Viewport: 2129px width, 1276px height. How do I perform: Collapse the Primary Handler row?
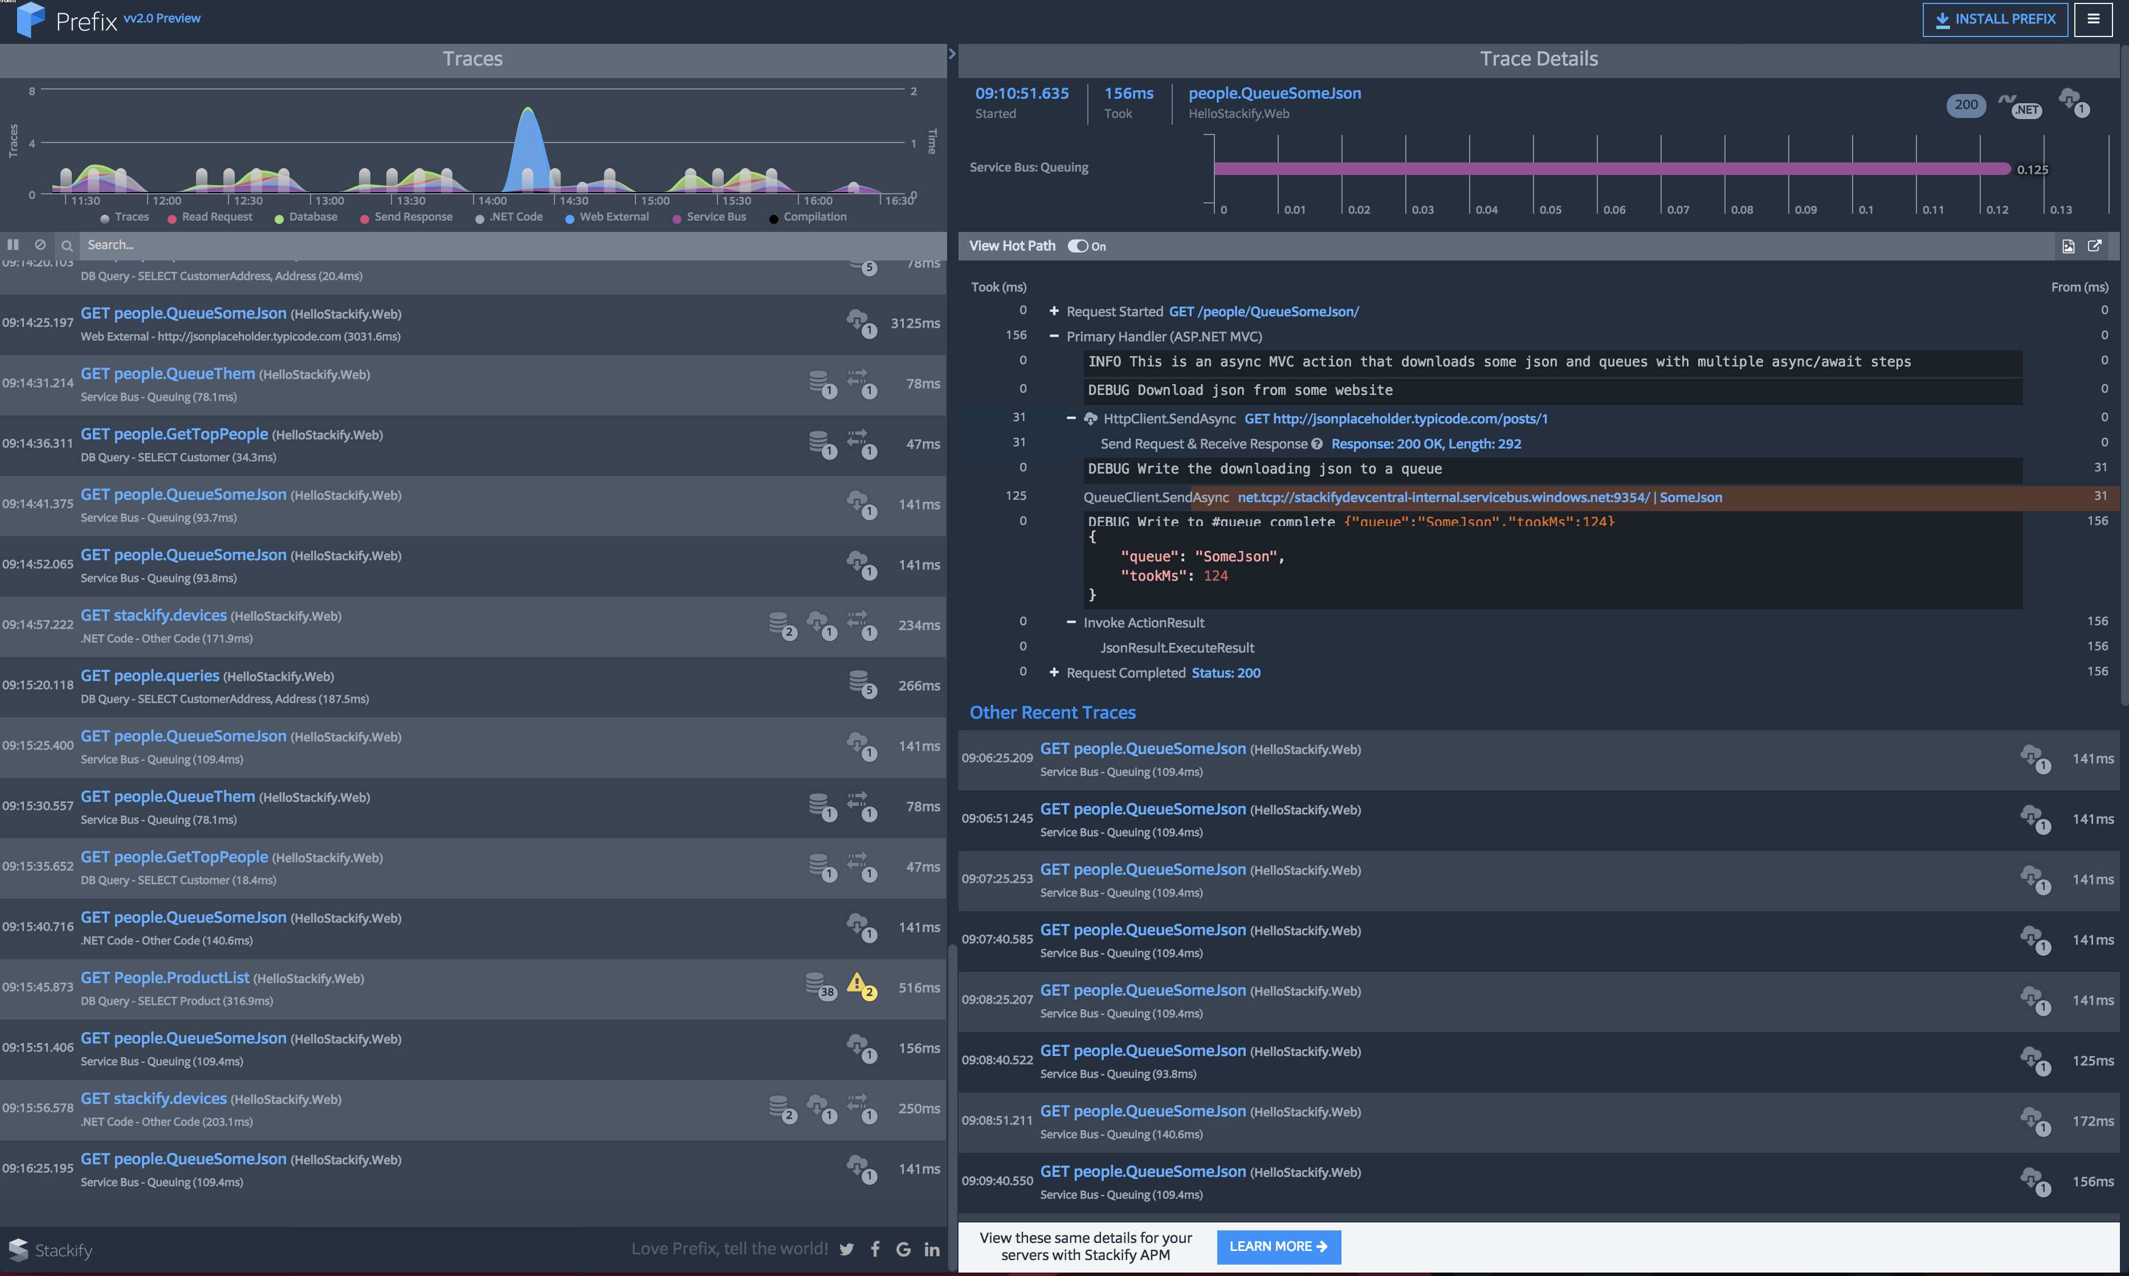(x=1054, y=336)
